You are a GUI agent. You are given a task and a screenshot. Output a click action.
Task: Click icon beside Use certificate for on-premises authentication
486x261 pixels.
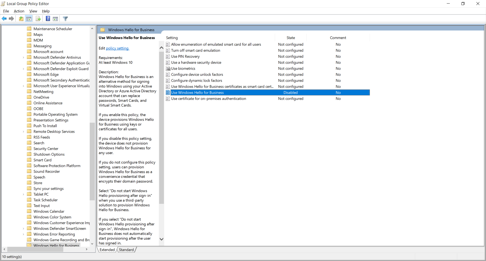click(168, 99)
